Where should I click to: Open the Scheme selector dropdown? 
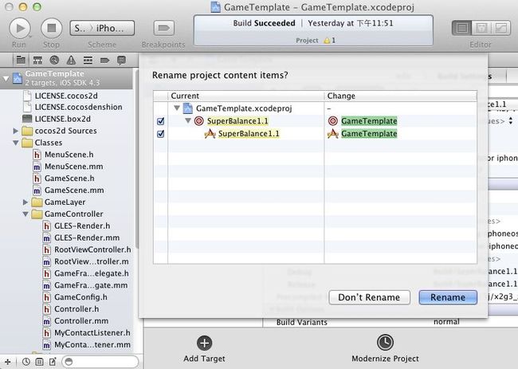coord(102,28)
